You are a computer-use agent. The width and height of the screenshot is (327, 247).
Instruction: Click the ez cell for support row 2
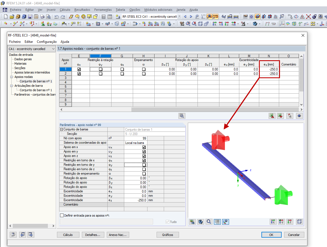tap(269, 74)
